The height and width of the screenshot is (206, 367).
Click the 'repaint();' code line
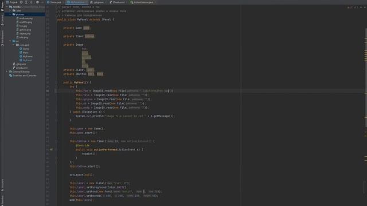(x=89, y=154)
